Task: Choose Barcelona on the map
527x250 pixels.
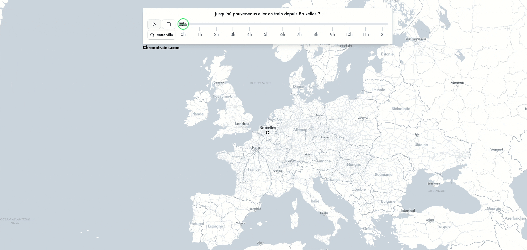Action: click(255, 209)
